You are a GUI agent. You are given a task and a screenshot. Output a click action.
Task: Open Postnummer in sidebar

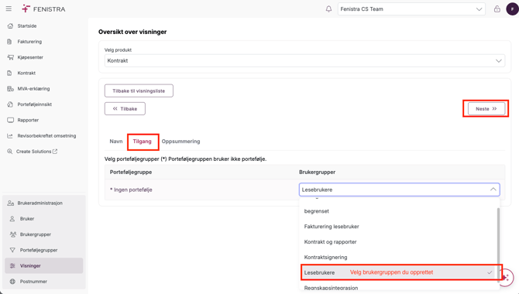point(33,282)
